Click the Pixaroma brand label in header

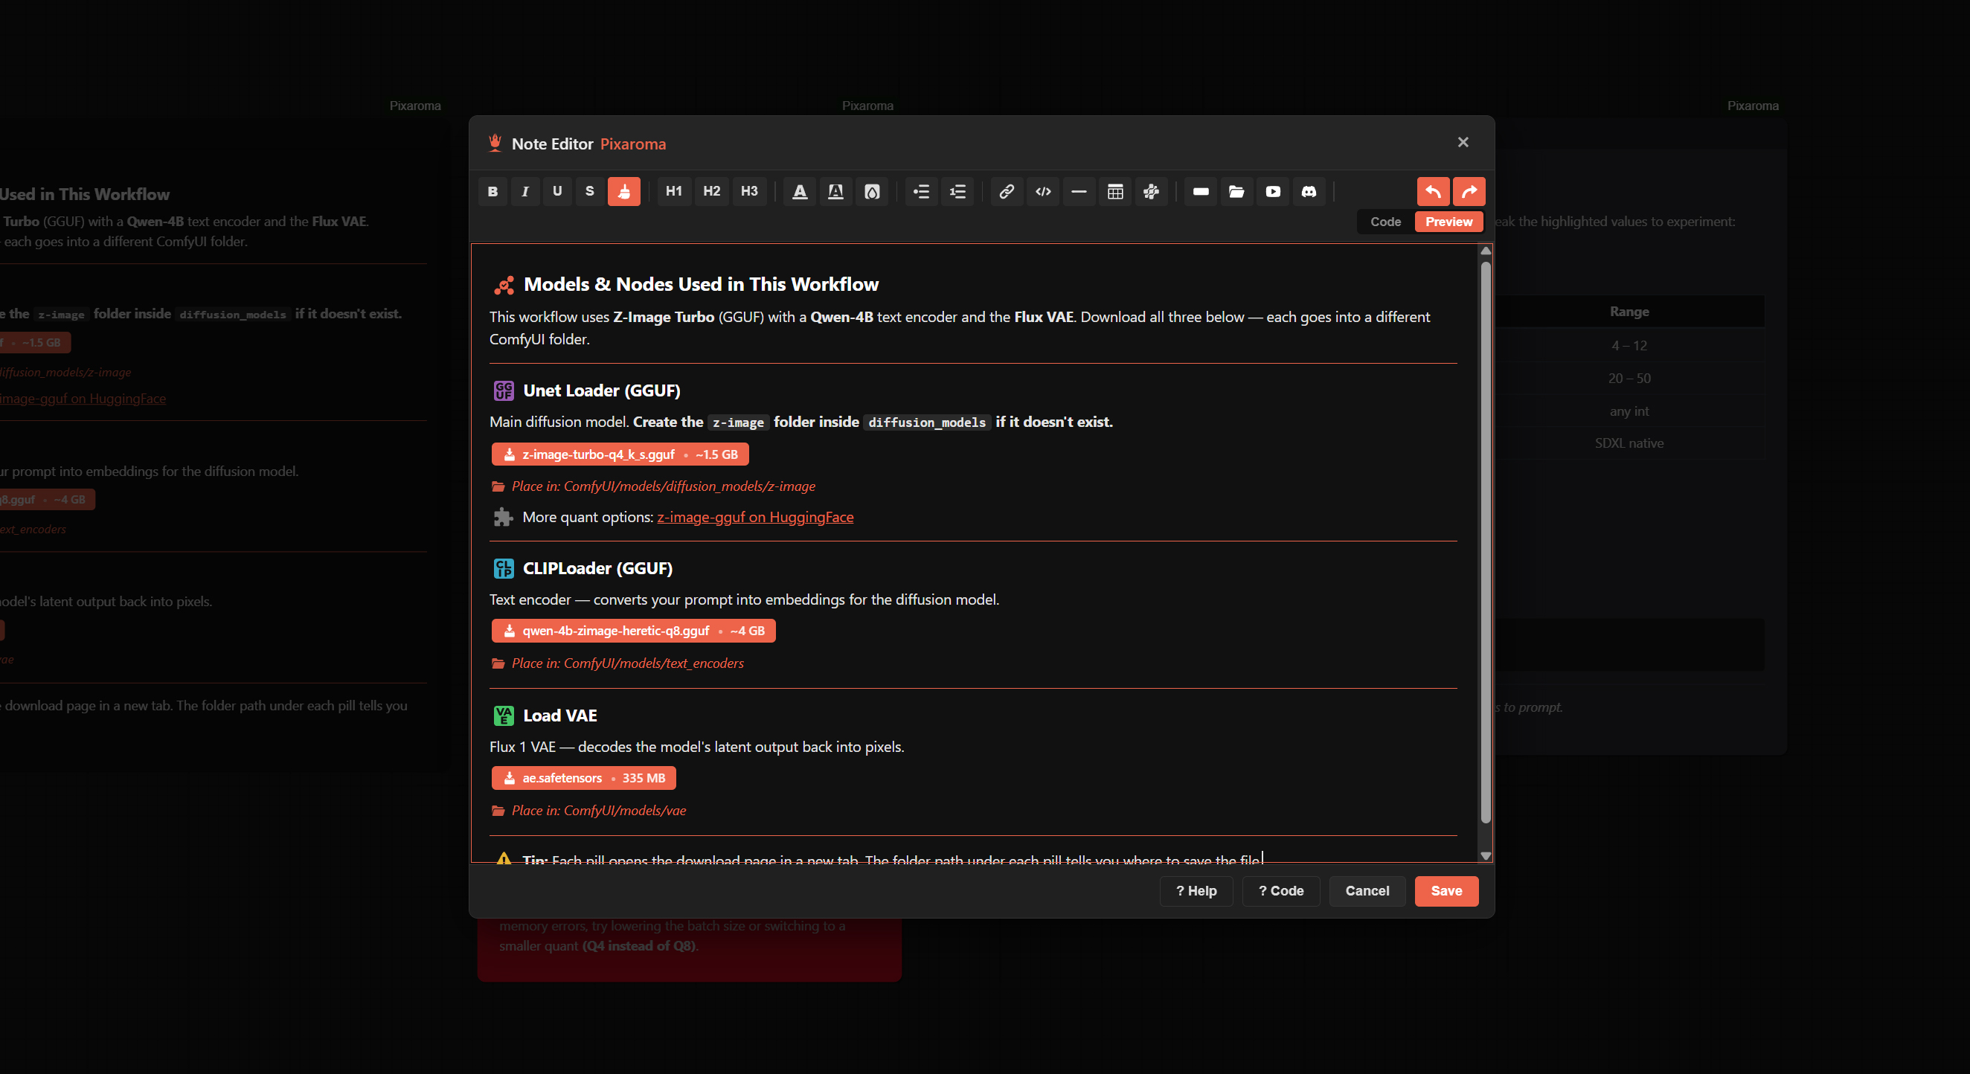coord(632,144)
